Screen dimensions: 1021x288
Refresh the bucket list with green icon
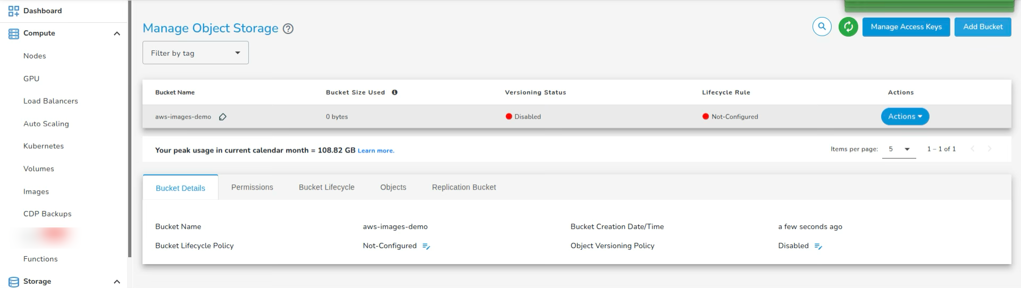(848, 27)
